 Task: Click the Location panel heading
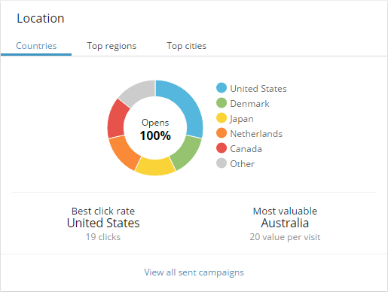pyautogui.click(x=41, y=18)
